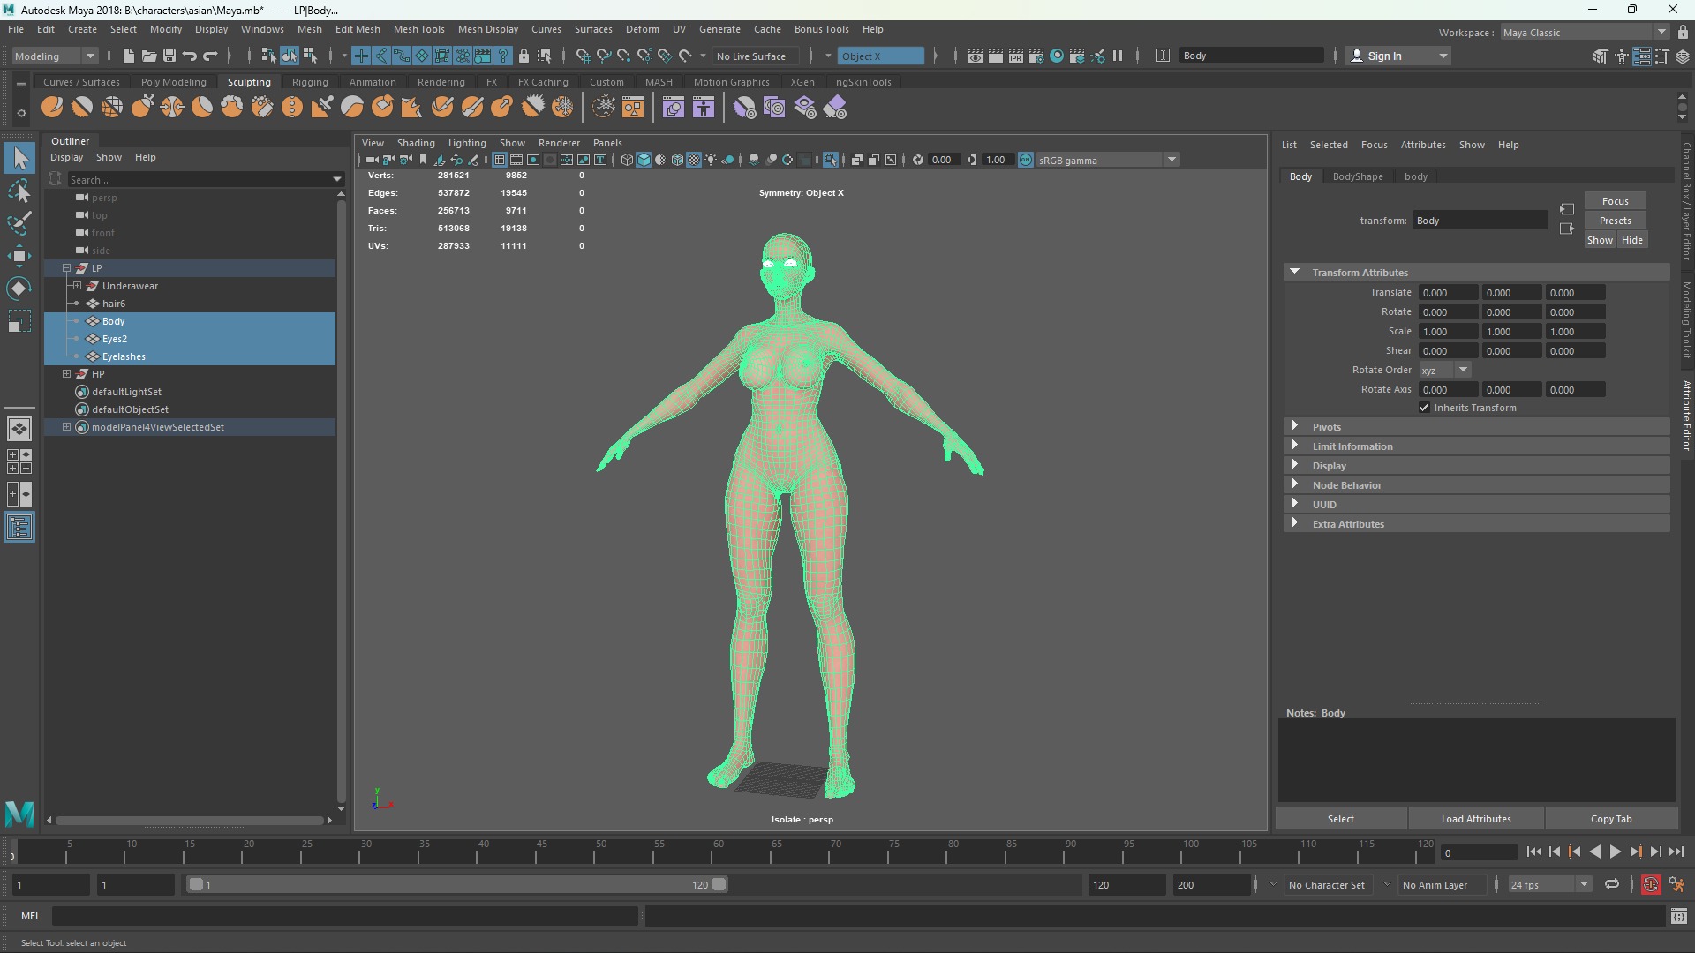Toggle viewport grid display button
This screenshot has height=953, width=1695.
point(500,160)
